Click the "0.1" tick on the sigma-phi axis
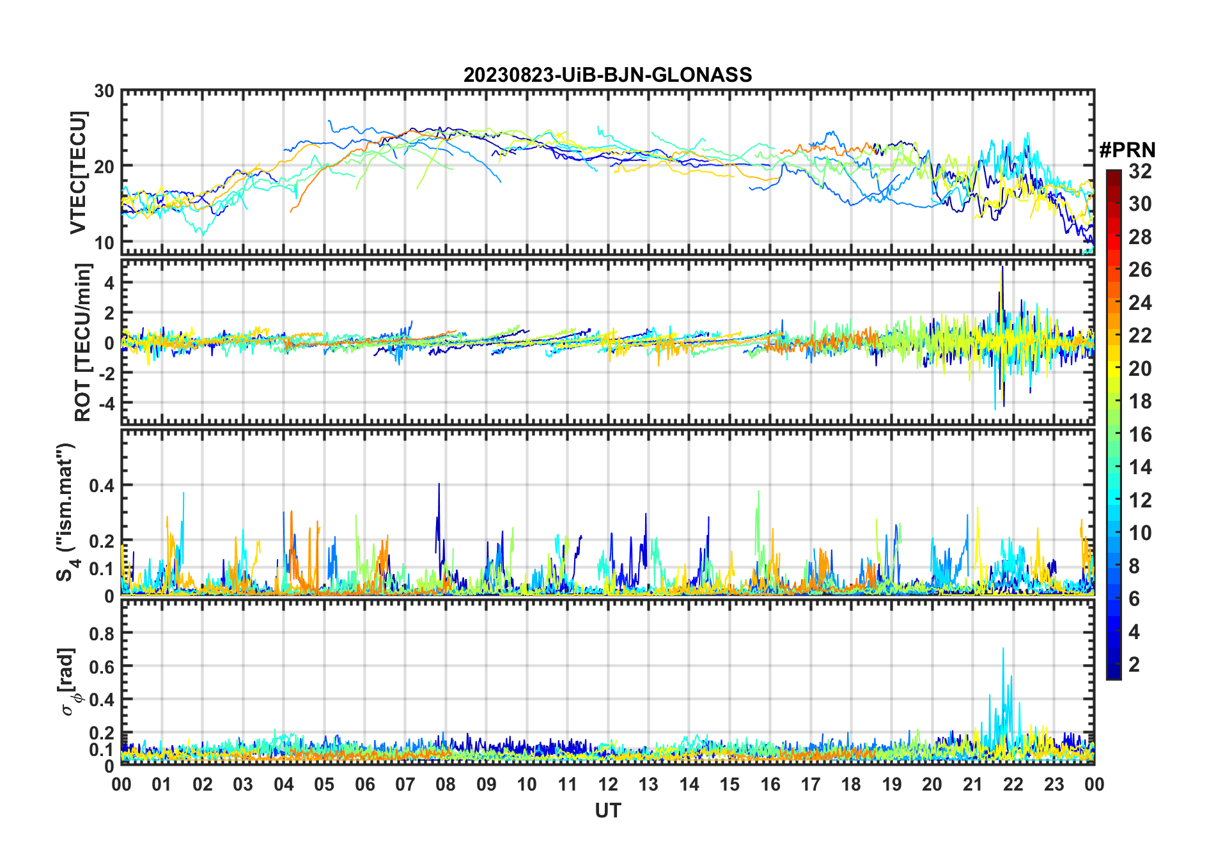Screen dimensions: 1216x850 102,749
